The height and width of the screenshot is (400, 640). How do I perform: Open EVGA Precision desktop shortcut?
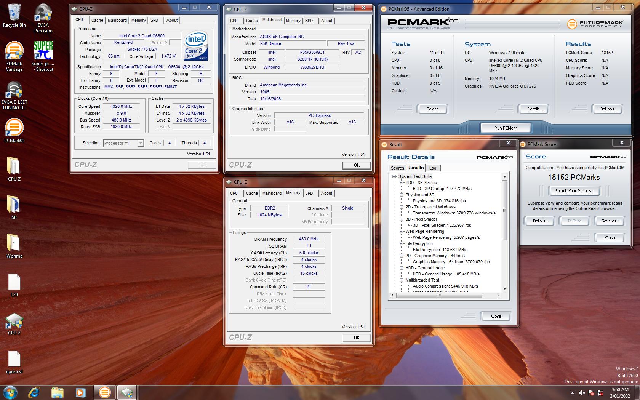(x=43, y=18)
